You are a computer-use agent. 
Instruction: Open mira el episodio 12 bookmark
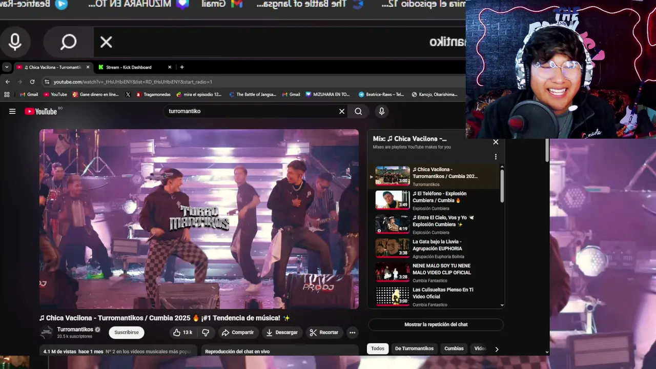199,94
